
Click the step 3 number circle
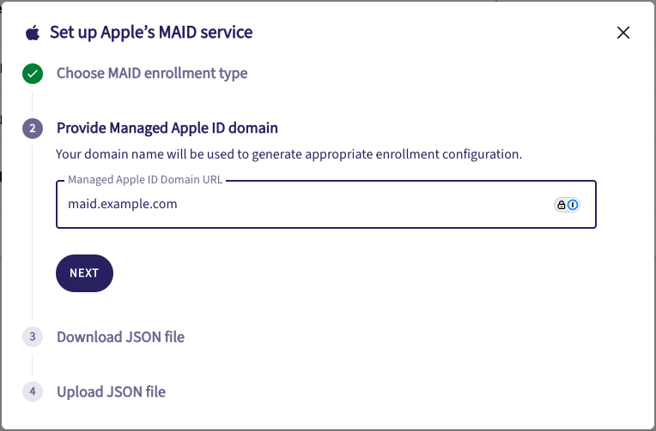pos(33,337)
